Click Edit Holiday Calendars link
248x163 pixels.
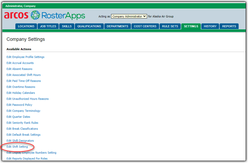tap(21, 93)
